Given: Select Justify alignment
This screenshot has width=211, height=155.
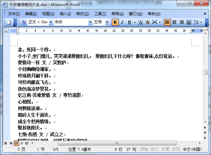Looking at the screenshot, I should (x=167, y=22).
